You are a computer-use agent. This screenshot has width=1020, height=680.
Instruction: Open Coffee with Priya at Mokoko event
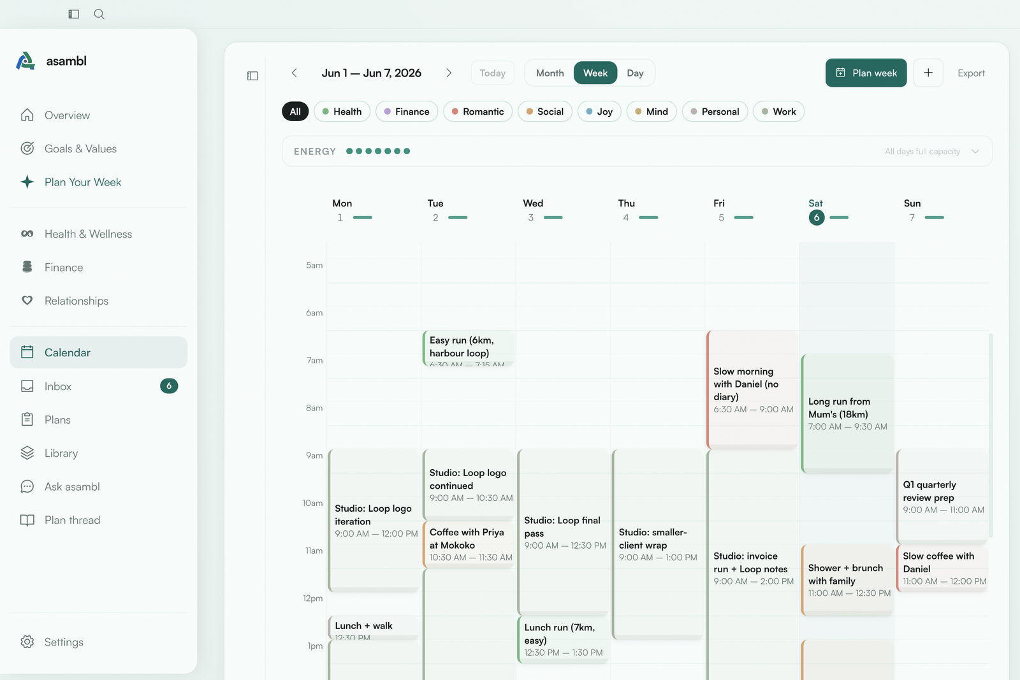coord(469,544)
